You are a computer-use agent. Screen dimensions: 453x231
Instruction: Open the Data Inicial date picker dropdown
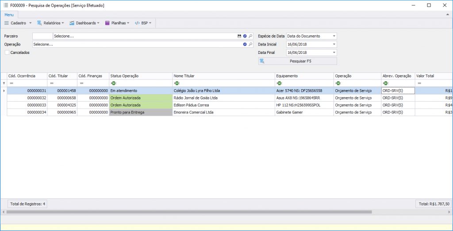(x=334, y=45)
